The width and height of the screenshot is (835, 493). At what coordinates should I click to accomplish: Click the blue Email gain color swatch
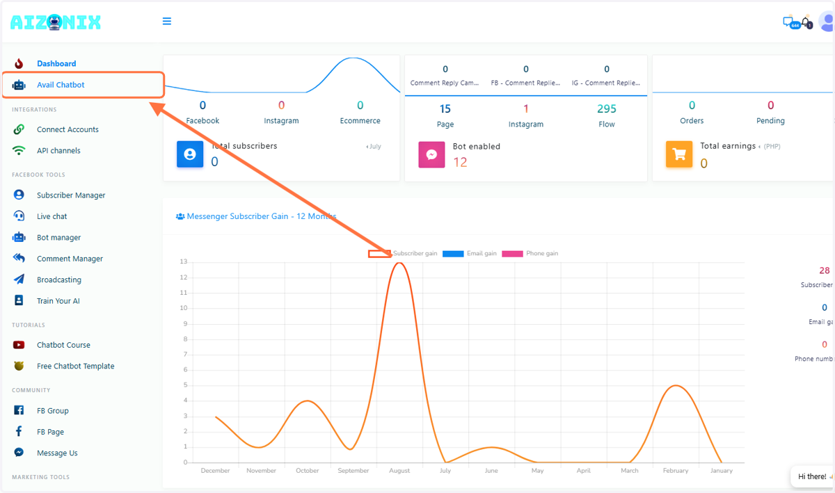pyautogui.click(x=453, y=254)
